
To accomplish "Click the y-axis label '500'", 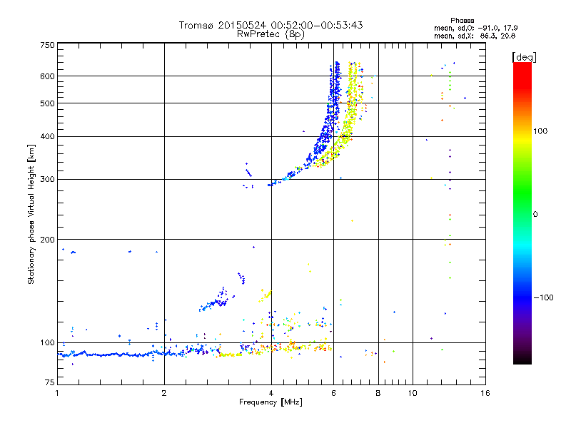I will [x=47, y=103].
